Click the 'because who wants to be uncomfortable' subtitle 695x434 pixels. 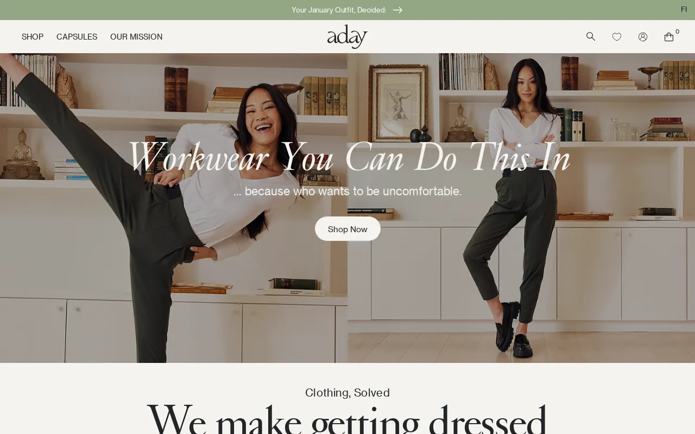pyautogui.click(x=347, y=191)
